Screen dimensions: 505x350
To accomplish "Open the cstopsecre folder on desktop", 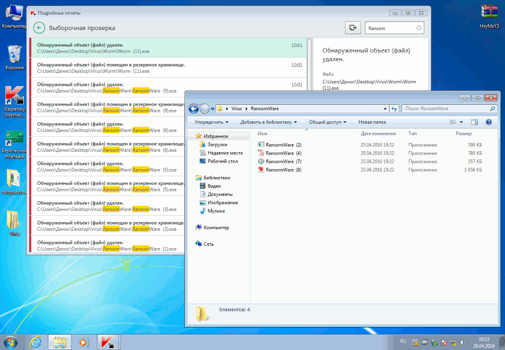I will [x=14, y=181].
